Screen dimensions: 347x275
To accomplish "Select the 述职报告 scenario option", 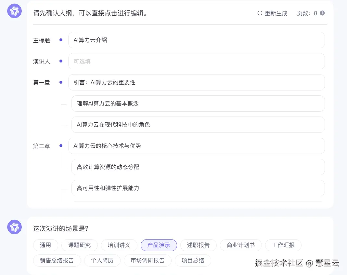I will point(198,245).
